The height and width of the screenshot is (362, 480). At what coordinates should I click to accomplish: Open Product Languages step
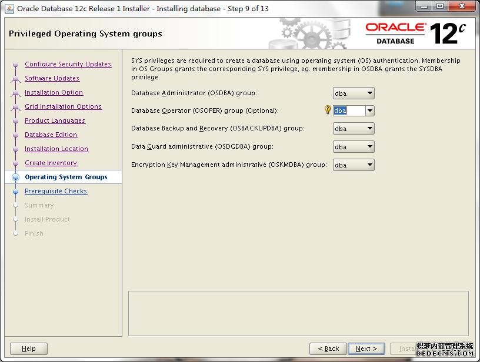[x=55, y=120]
